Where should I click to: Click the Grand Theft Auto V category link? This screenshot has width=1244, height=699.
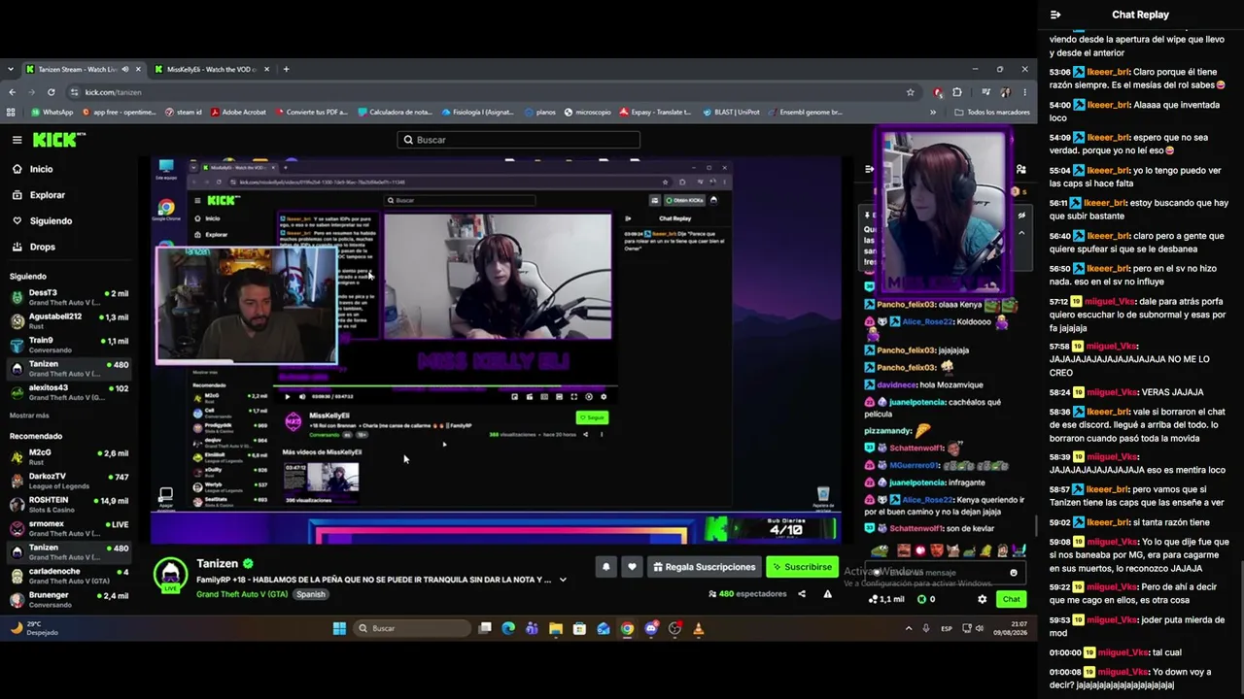pos(242,594)
